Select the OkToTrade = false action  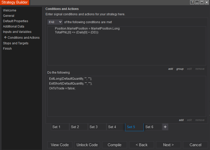[62, 88]
